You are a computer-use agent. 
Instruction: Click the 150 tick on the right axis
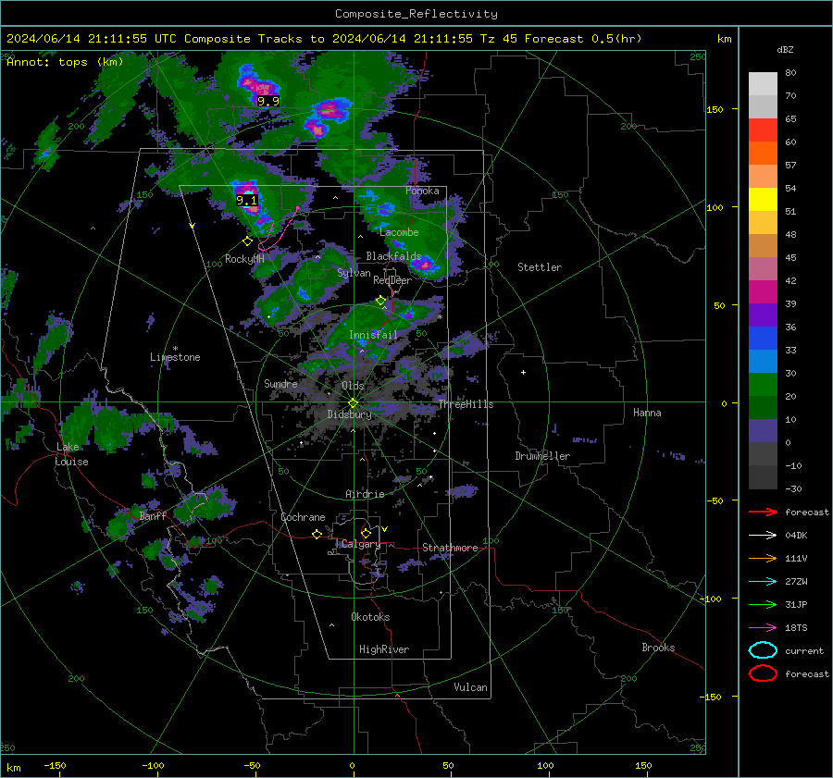click(715, 109)
